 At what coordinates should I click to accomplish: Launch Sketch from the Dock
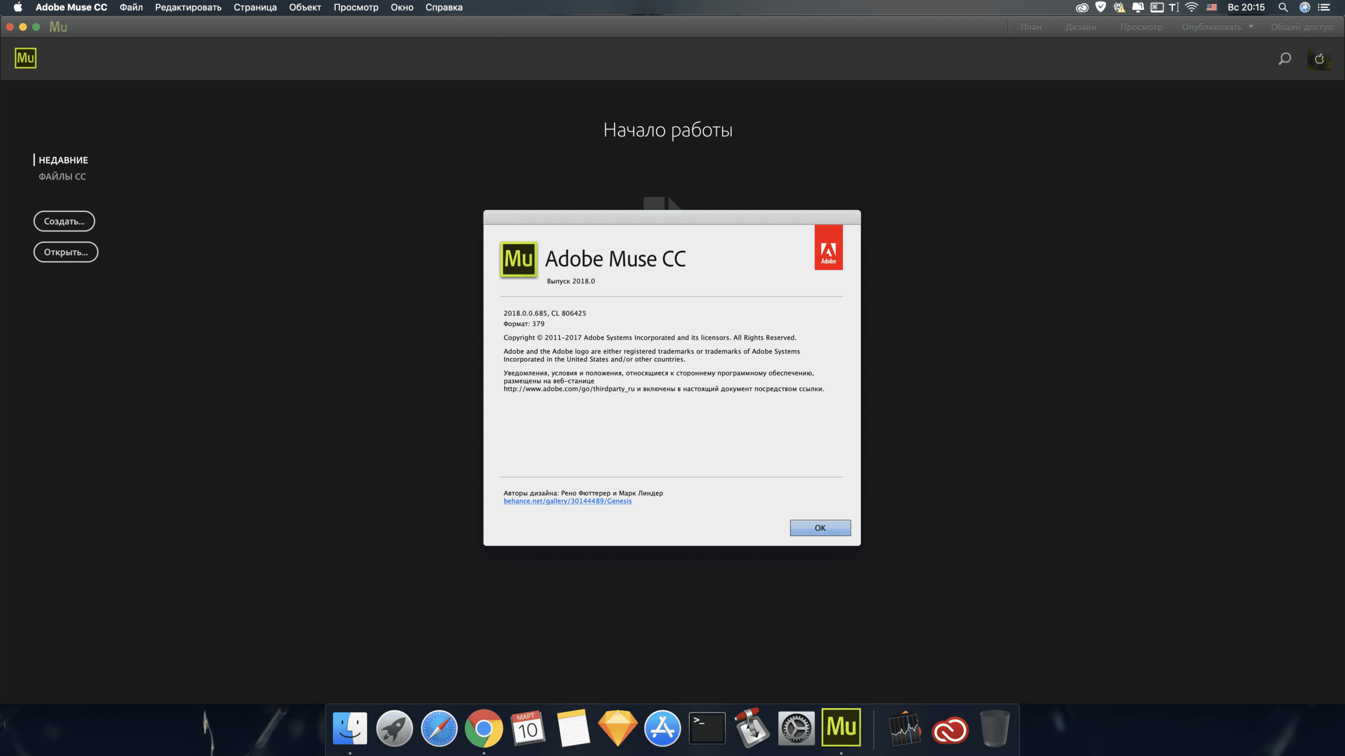[618, 728]
